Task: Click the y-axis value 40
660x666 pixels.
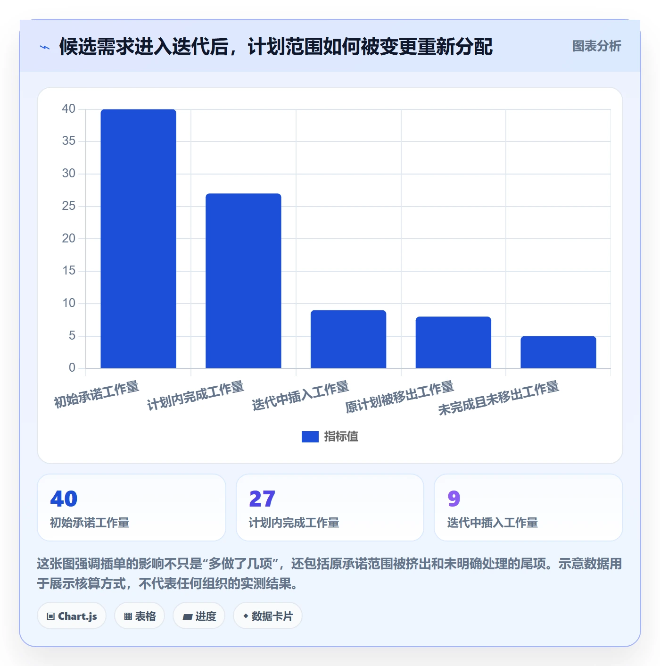Action: (69, 109)
